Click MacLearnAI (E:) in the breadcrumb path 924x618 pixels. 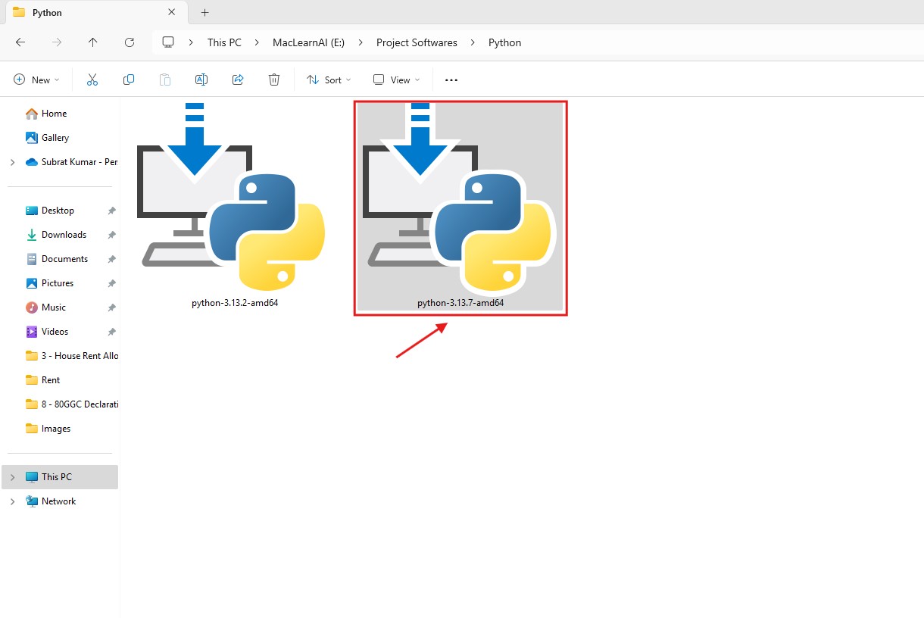(x=308, y=42)
